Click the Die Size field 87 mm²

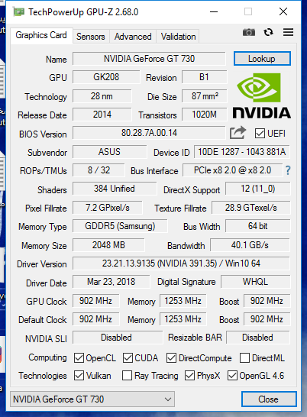coord(205,96)
